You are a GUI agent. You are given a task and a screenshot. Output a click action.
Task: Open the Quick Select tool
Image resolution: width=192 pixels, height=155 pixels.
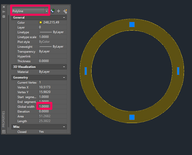coord(65,11)
